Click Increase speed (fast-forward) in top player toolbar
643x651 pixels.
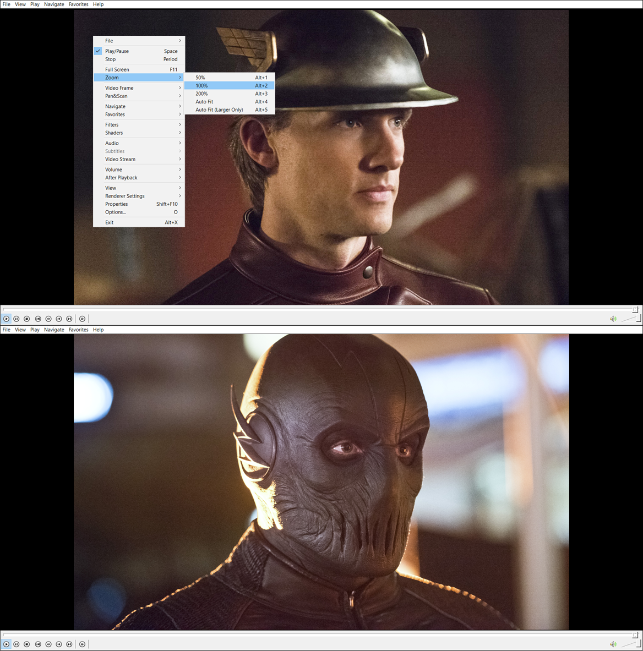pos(58,319)
